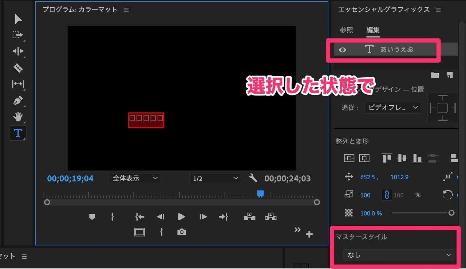Toggle safe margins display
Viewport: 466px width, 269px height.
click(x=139, y=232)
